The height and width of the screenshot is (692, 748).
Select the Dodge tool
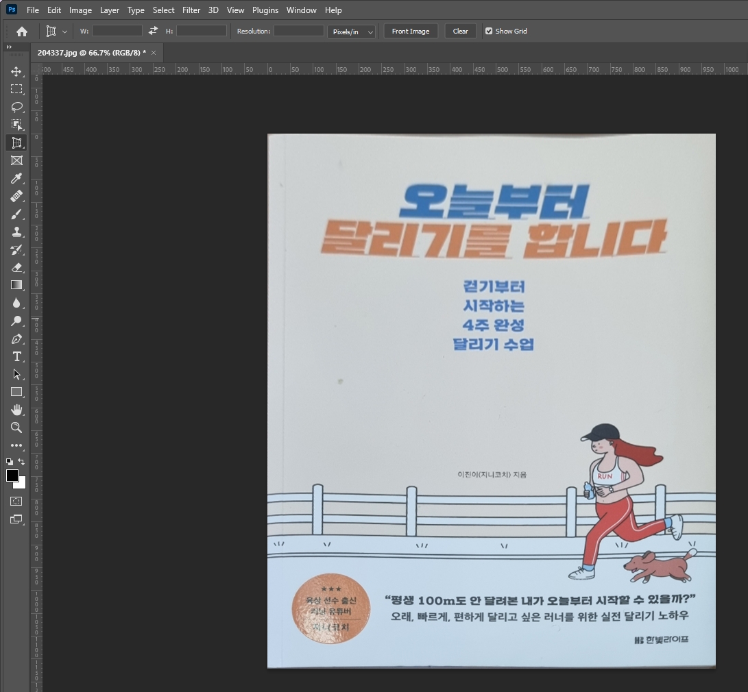pyautogui.click(x=16, y=321)
